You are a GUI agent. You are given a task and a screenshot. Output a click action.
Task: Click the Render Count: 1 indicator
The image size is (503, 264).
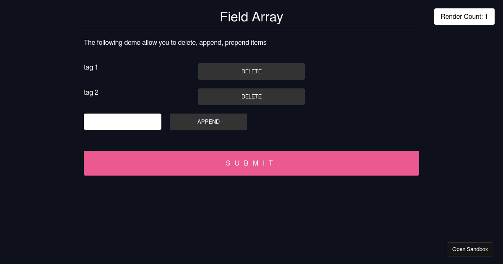464,17
